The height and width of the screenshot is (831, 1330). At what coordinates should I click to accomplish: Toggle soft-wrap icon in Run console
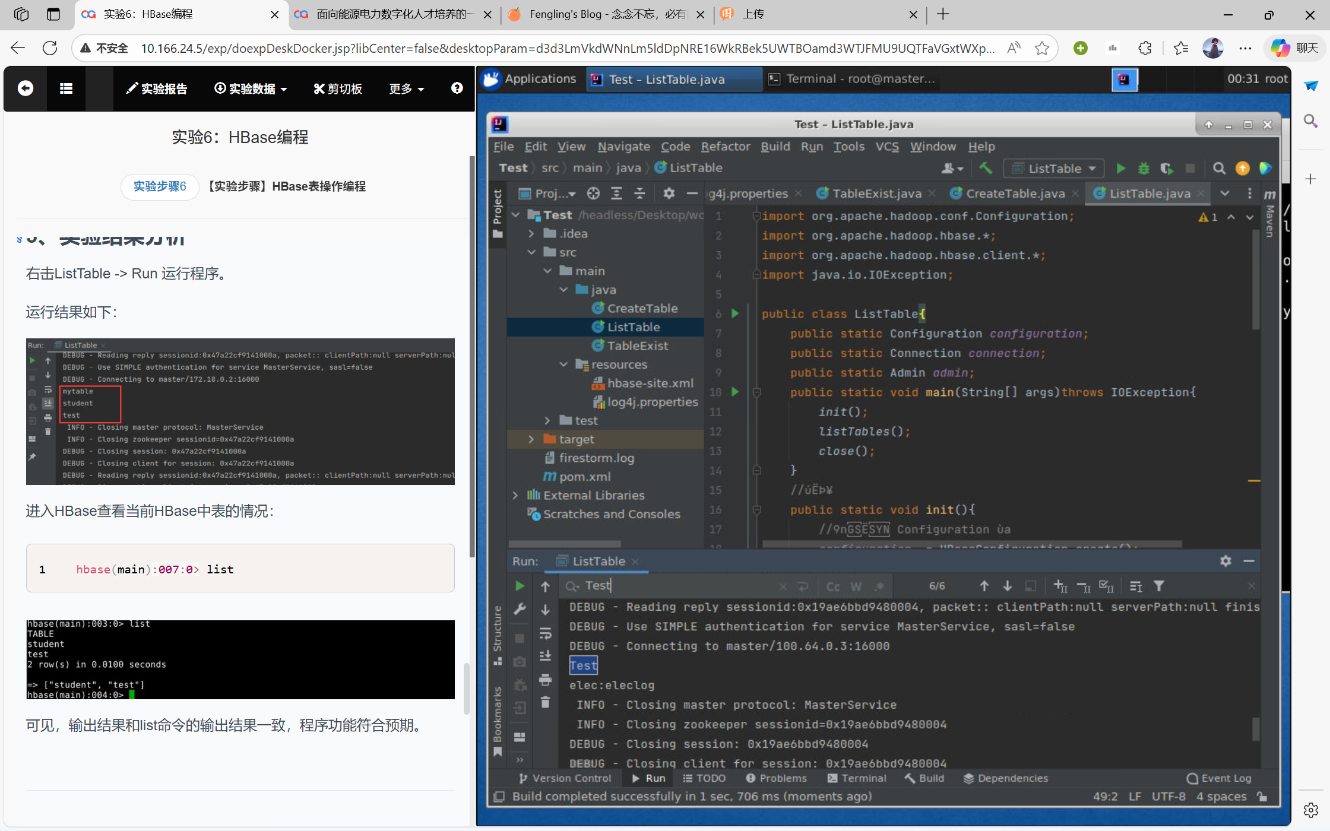[545, 633]
